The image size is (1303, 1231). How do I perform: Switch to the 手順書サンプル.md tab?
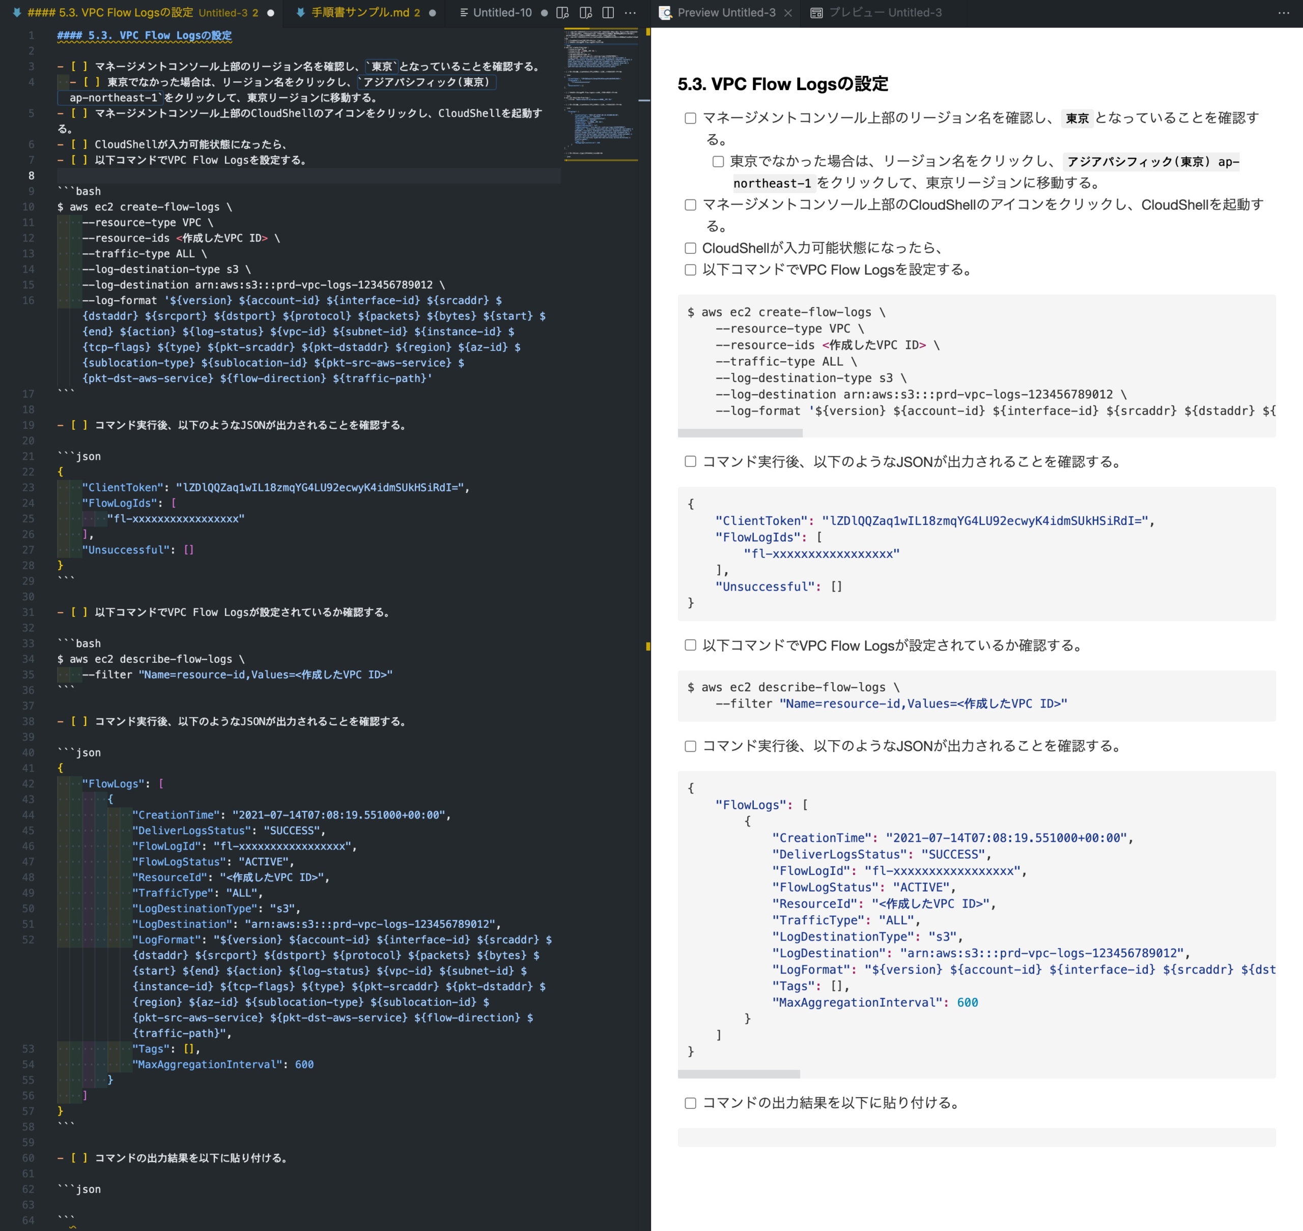pos(365,13)
